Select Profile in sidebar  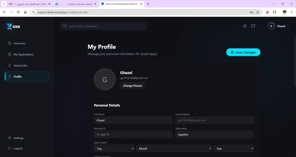coord(27,77)
